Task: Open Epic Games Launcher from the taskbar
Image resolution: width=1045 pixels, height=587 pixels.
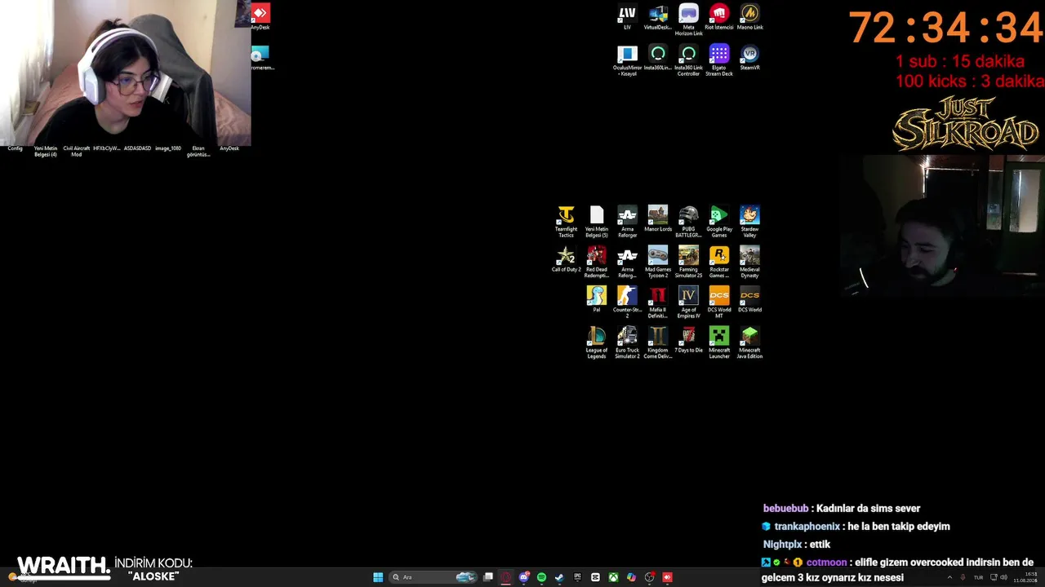Action: click(577, 577)
